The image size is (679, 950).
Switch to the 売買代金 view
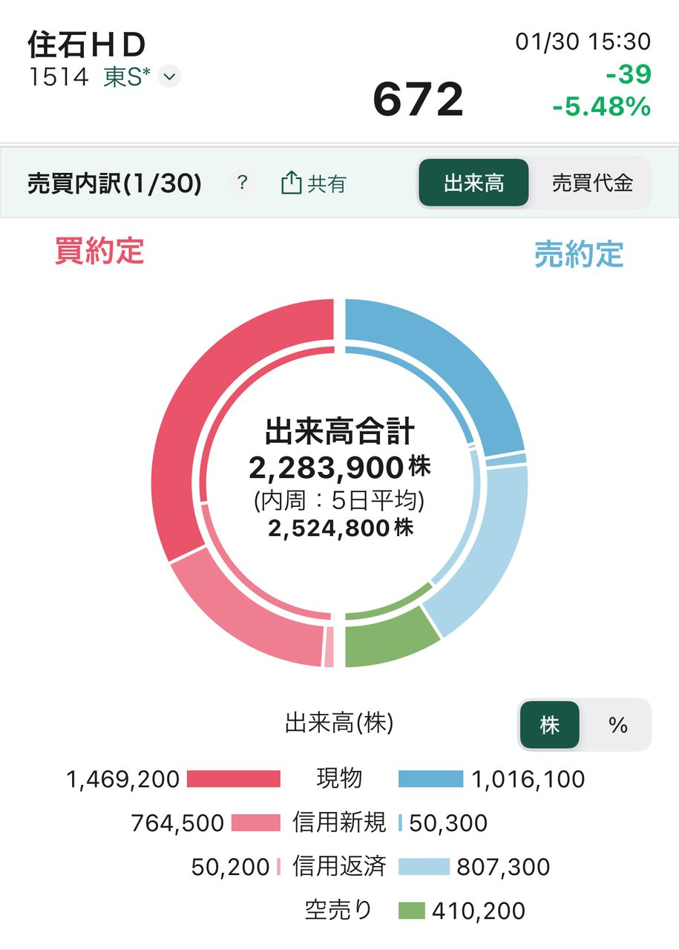[x=591, y=183]
